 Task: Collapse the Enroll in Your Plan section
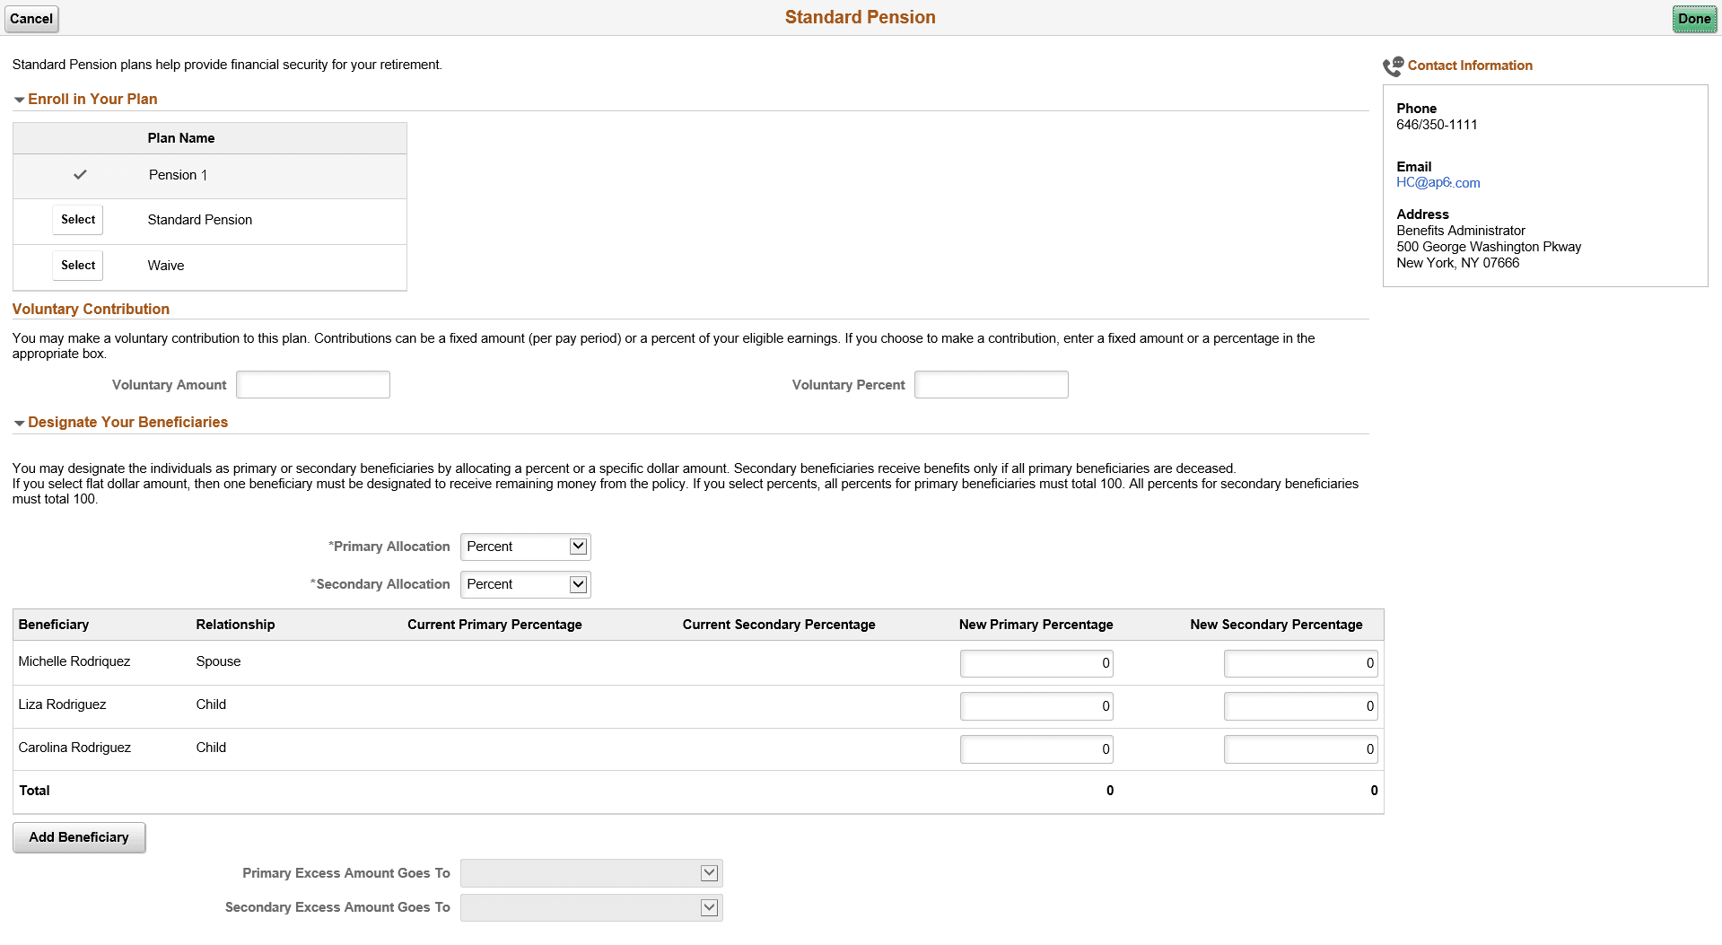click(19, 100)
